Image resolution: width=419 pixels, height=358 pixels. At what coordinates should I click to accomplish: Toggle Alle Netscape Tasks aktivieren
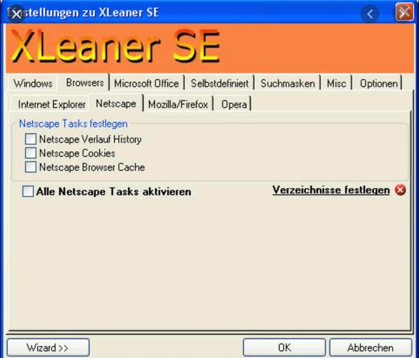tap(28, 191)
